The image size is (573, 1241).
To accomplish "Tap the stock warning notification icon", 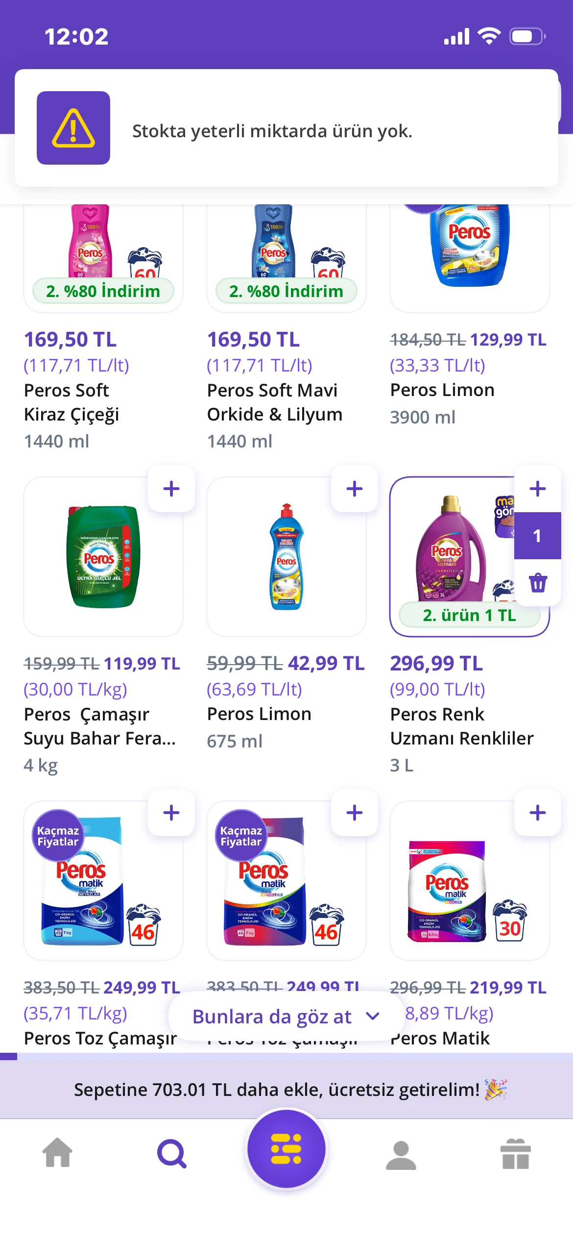I will pyautogui.click(x=73, y=128).
